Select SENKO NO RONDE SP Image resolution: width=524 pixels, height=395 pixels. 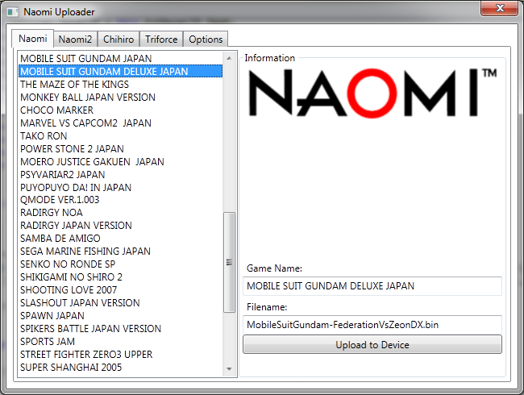coord(120,264)
